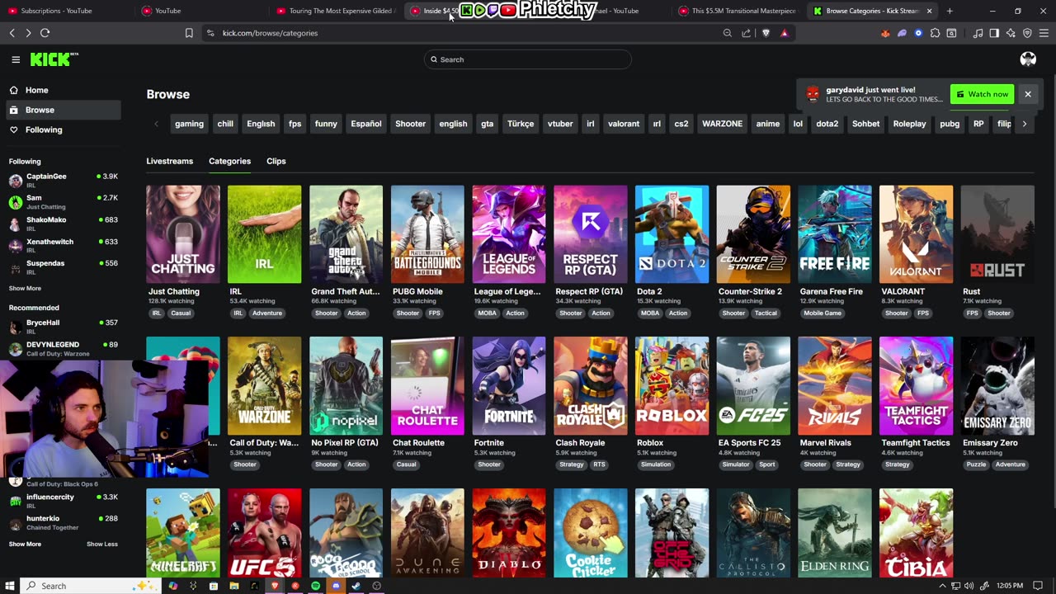This screenshot has width=1056, height=594.
Task: Open the Kick hamburger menu
Action: pos(16,59)
